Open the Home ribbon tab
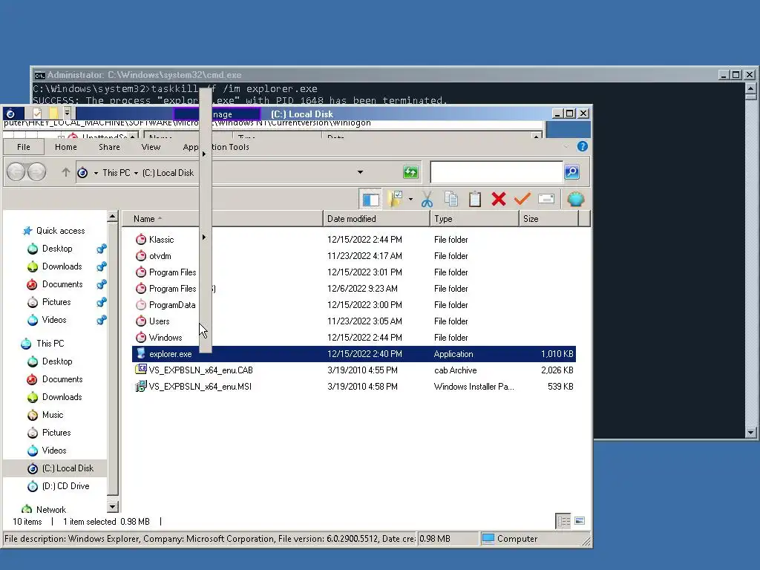Image resolution: width=760 pixels, height=570 pixels. 66,147
